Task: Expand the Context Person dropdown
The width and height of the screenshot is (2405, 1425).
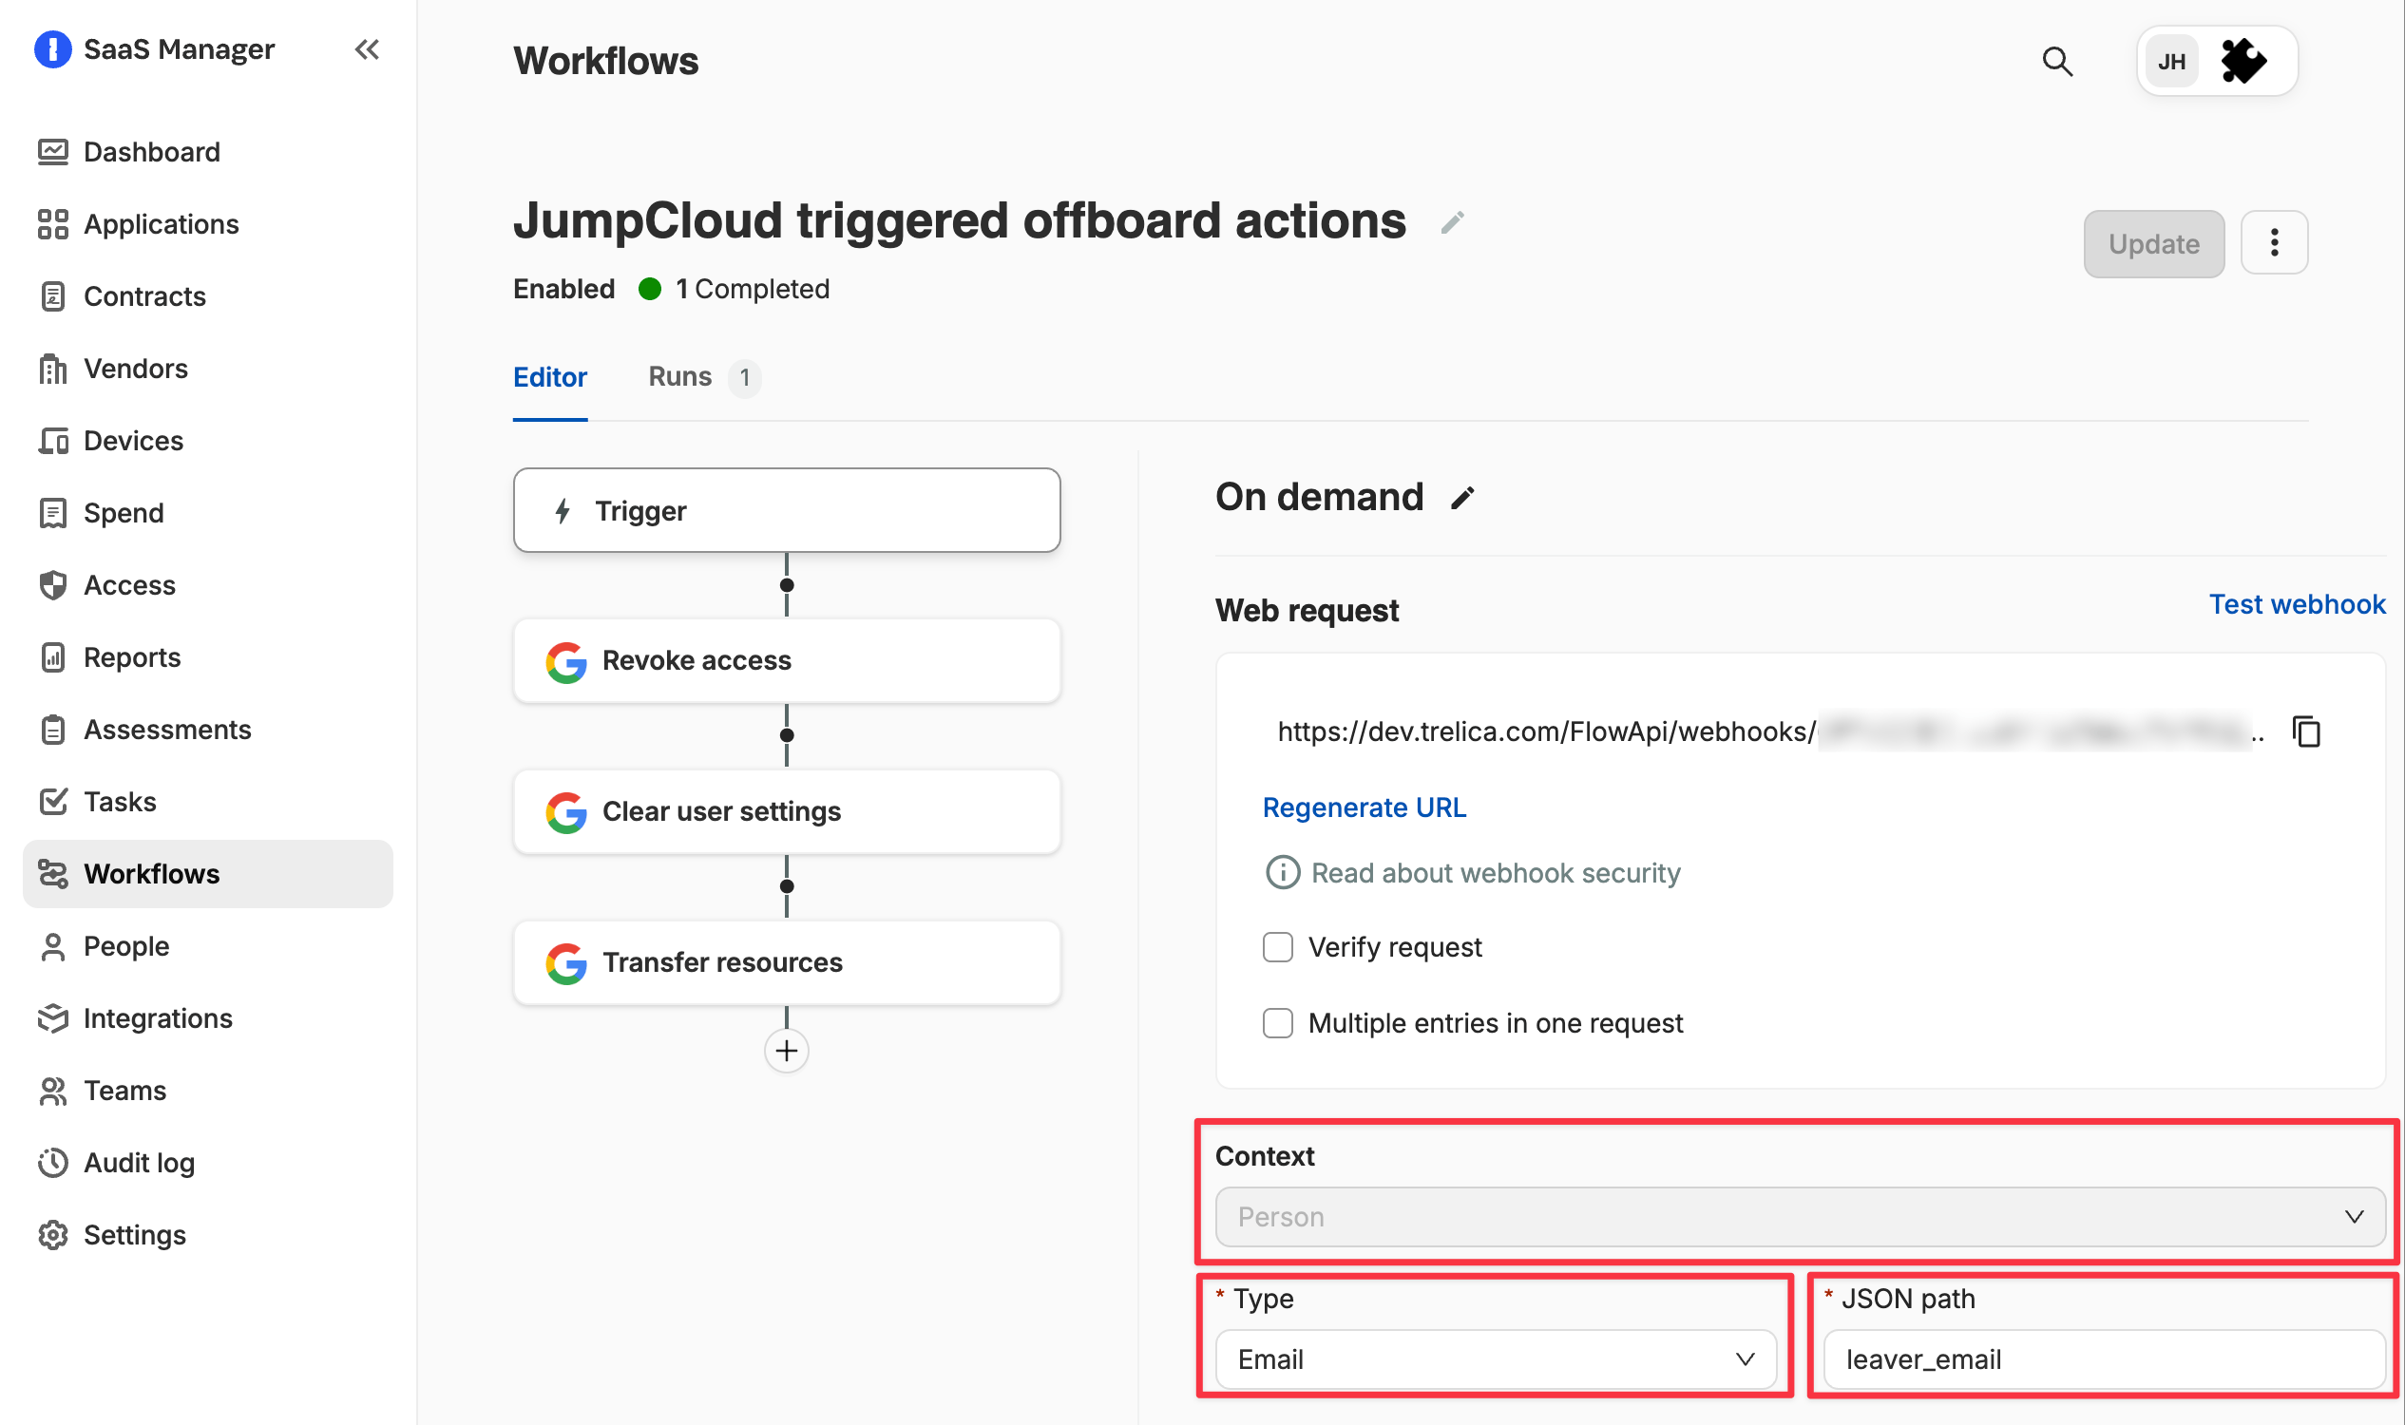Action: (x=1800, y=1217)
